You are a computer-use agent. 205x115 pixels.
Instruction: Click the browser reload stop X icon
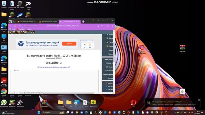20,26
